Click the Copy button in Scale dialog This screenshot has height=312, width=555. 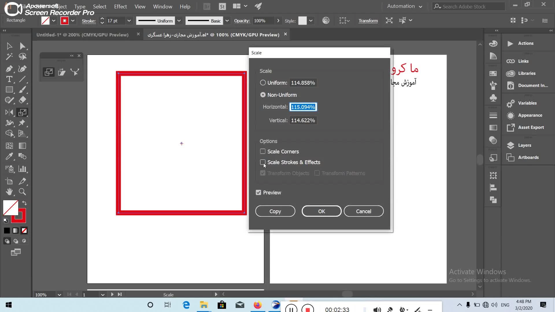[275, 211]
